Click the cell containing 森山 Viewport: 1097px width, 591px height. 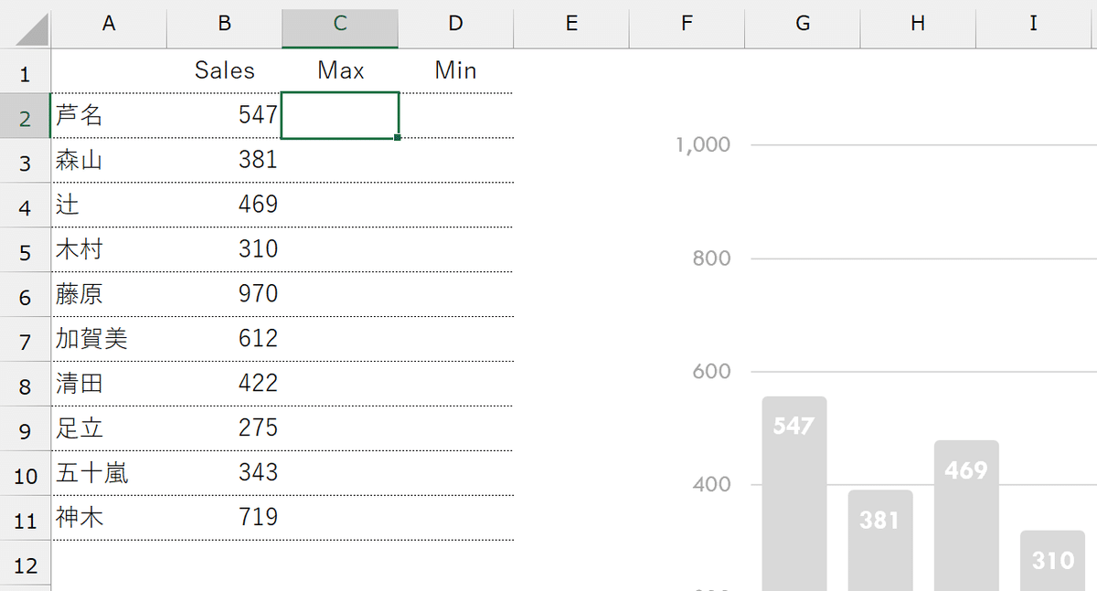point(109,161)
